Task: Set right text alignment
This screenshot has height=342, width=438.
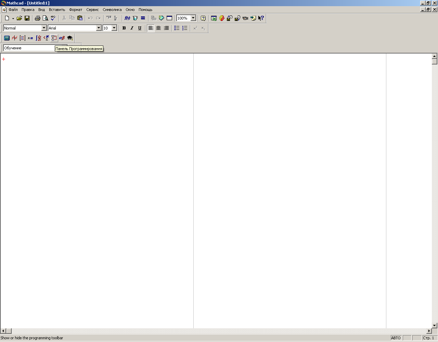Action: 166,28
